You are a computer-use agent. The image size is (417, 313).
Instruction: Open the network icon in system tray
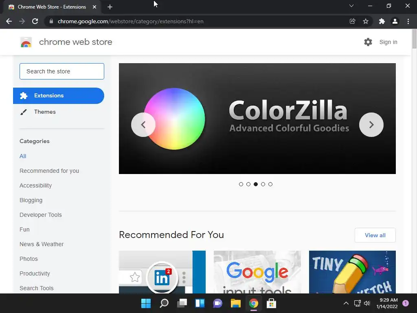click(x=358, y=303)
